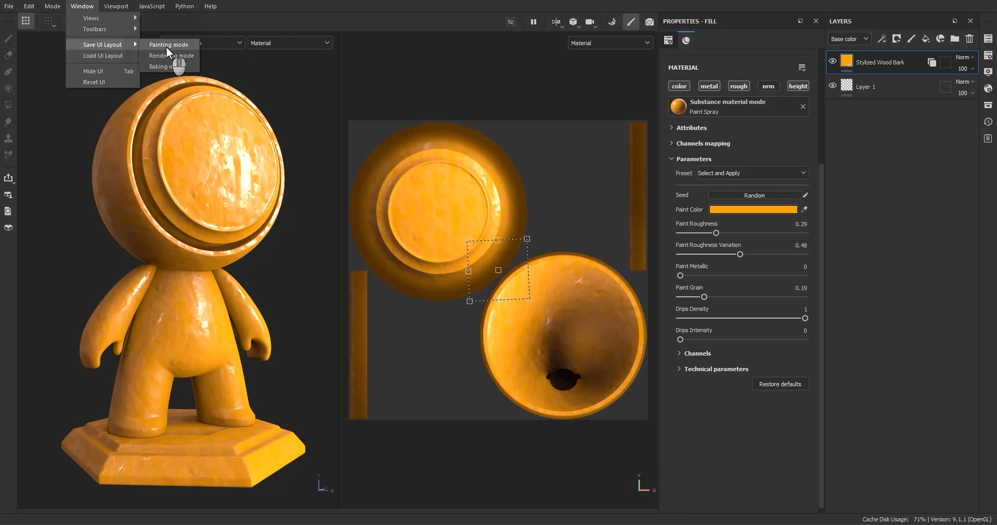Toggle the rough channel button

coord(739,86)
